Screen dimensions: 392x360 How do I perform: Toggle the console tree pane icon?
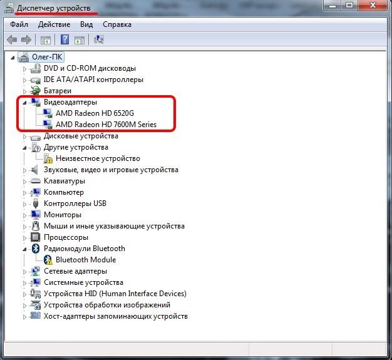pyautogui.click(x=46, y=40)
